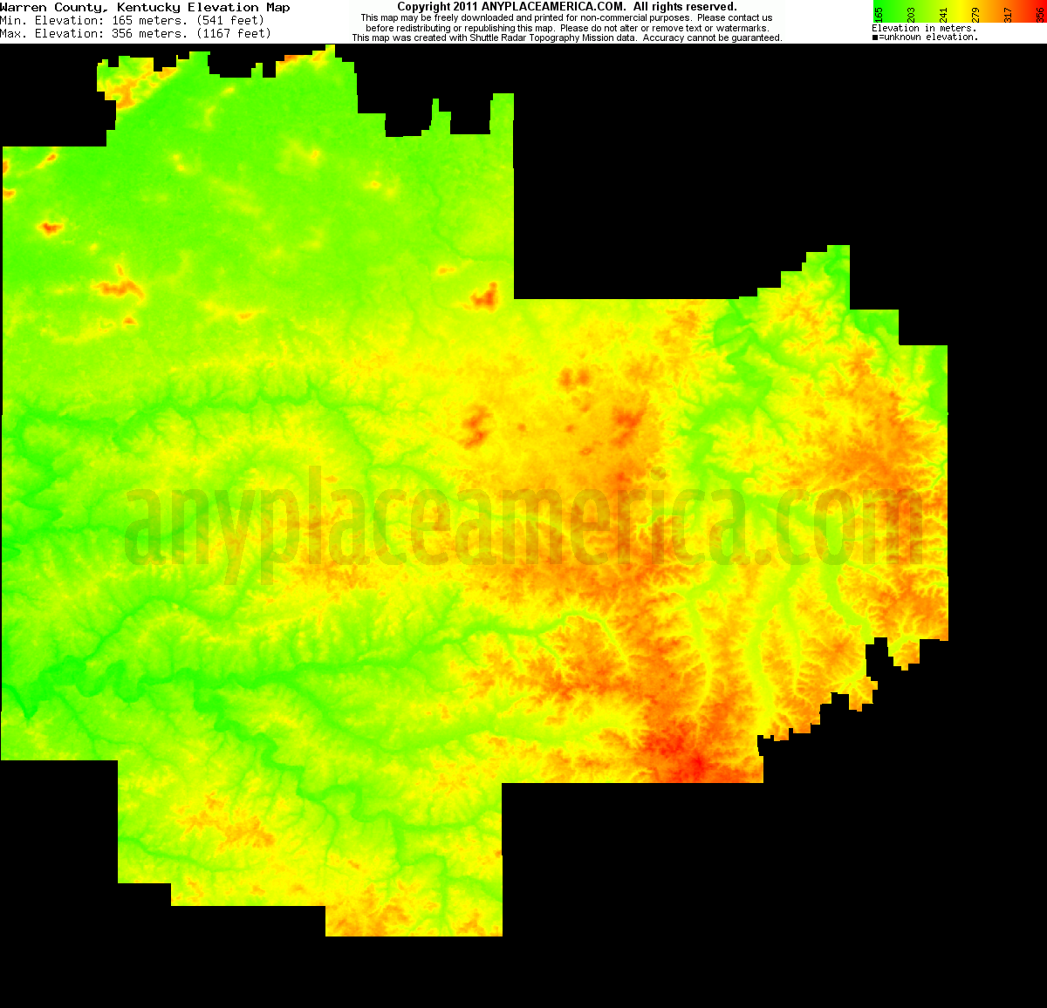Click the Warren County, Kentucky Elevation Map title
This screenshot has width=1047, height=1008.
(x=148, y=6)
